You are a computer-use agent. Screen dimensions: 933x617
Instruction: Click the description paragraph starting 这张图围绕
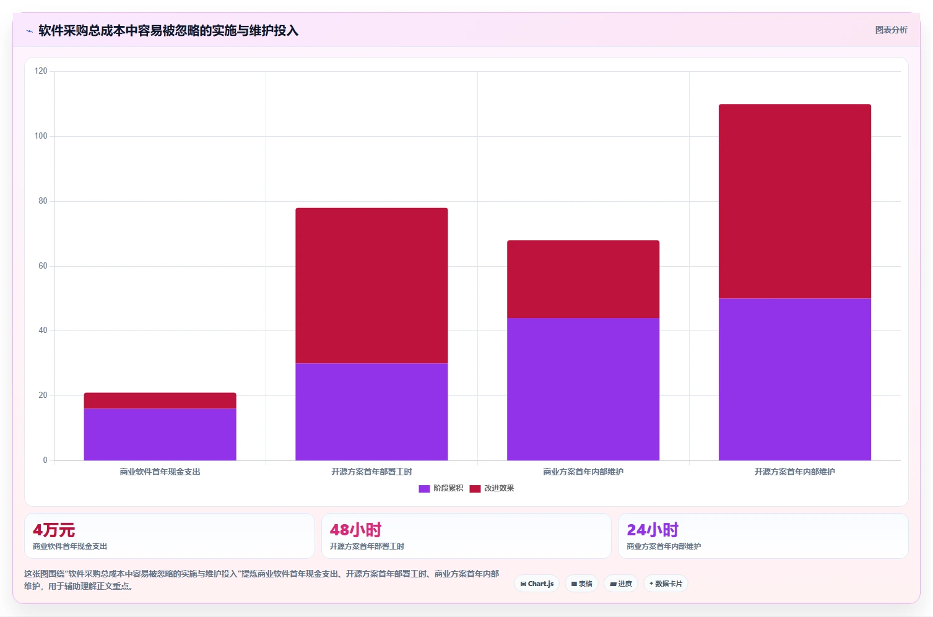click(x=262, y=580)
